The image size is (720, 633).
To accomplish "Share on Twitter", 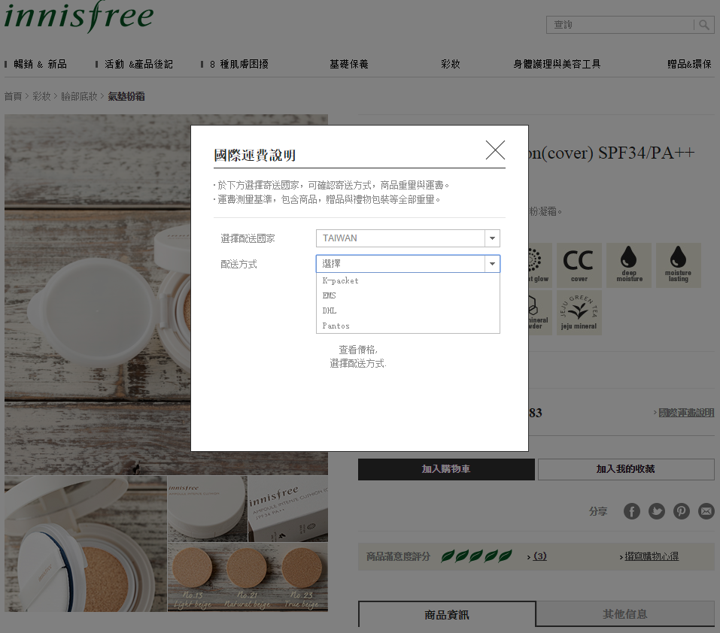I will 657,511.
